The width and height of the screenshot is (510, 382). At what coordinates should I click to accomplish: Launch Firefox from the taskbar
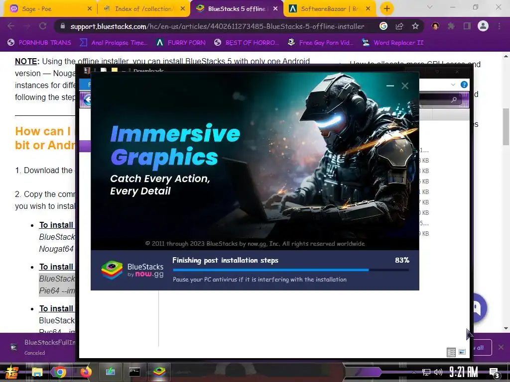tap(86, 372)
